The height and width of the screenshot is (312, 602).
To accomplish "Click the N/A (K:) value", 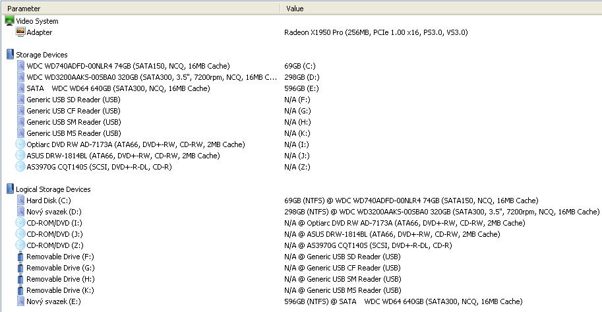I will 297,133.
